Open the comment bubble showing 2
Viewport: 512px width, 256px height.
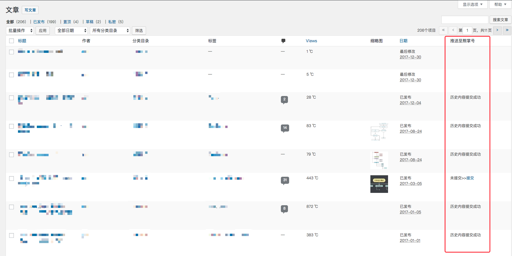[x=284, y=100]
